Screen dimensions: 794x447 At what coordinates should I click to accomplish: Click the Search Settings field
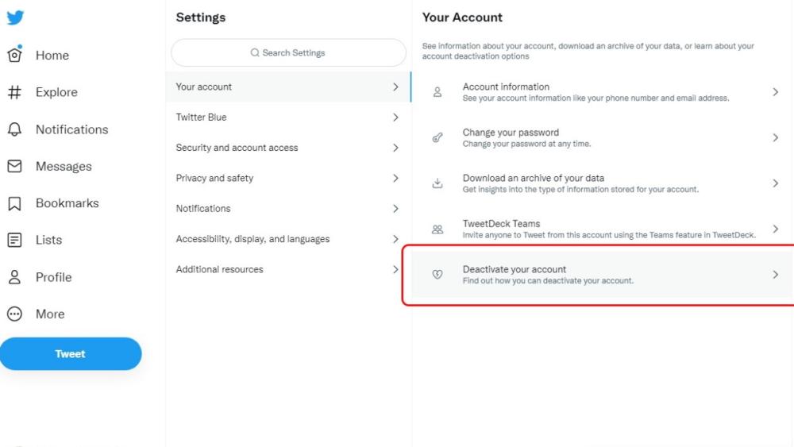[x=288, y=52]
